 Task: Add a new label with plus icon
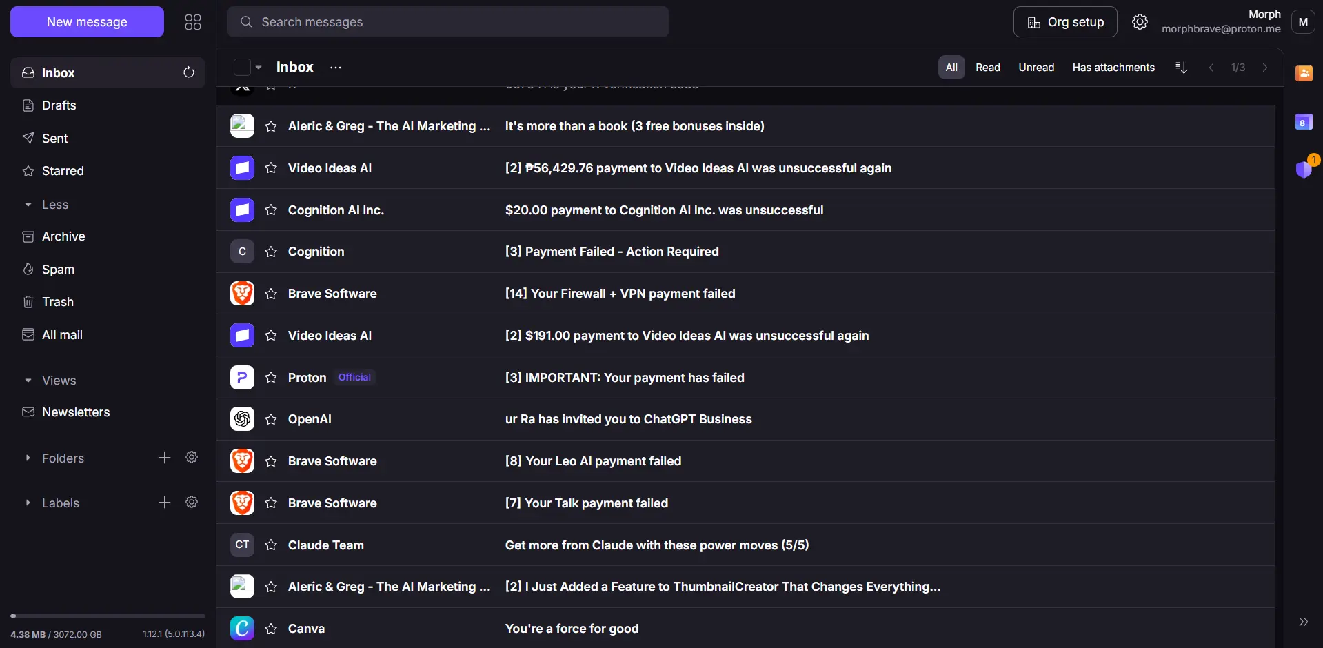tap(164, 502)
